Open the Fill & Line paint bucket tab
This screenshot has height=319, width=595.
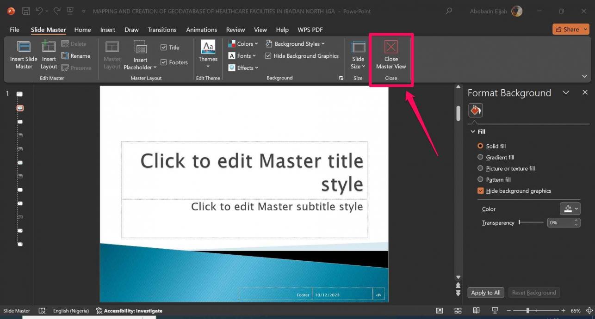476,110
